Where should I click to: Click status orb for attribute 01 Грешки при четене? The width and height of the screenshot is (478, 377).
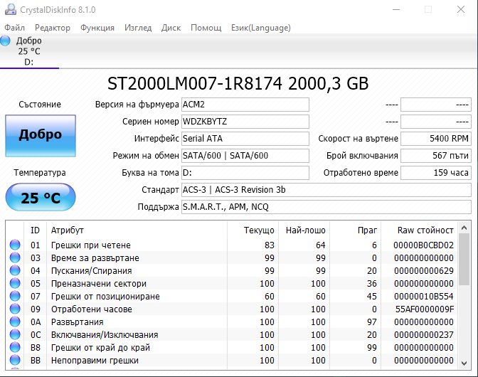[x=15, y=245]
